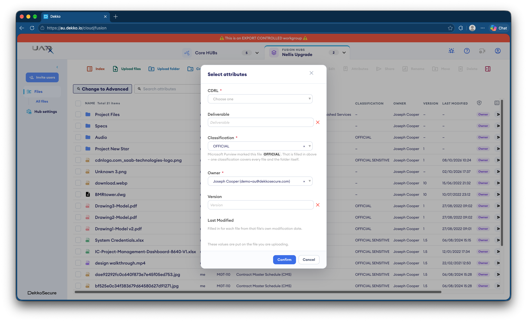The image size is (527, 322).
Task: Click the video camera icon in header
Action: coord(482,51)
